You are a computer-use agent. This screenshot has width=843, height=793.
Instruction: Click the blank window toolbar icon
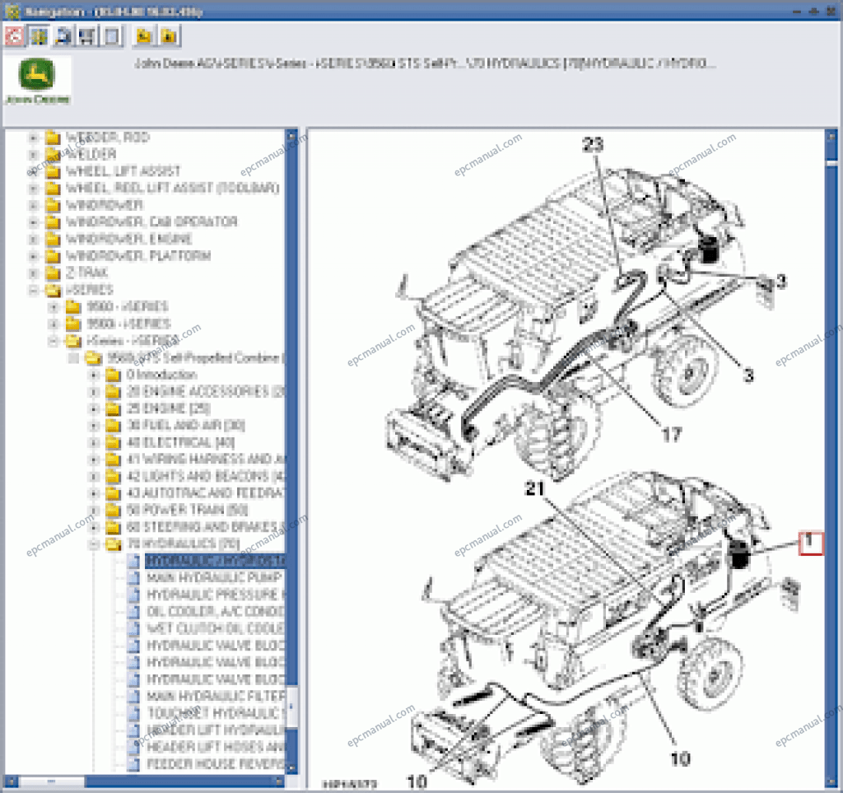(112, 36)
